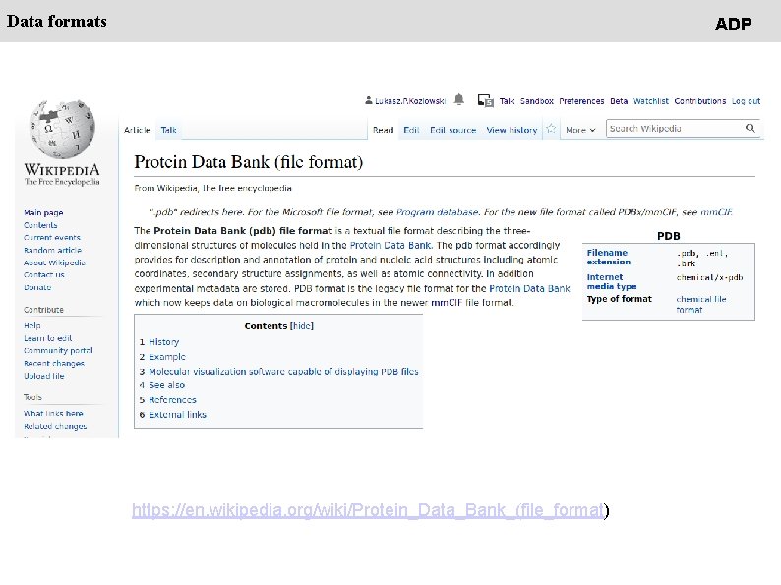Open the Contributions link
This screenshot has height=585, width=781.
pyautogui.click(x=699, y=101)
